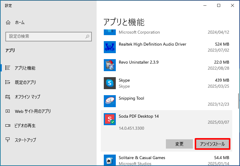
Task: Click the Home icon in sidebar
Action: (8, 23)
